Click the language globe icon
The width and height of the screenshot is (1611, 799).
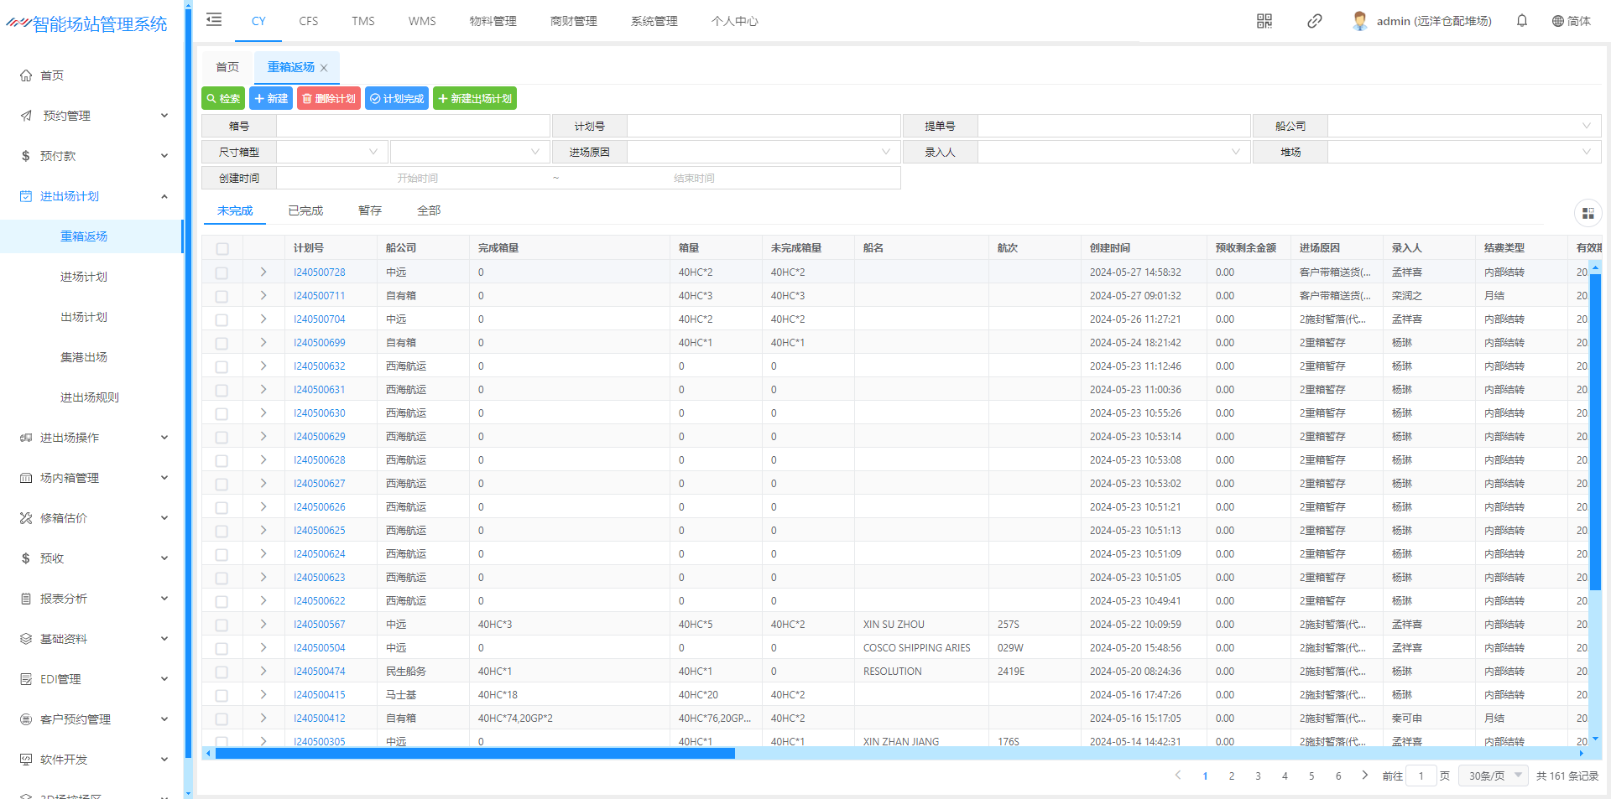coord(1558,21)
